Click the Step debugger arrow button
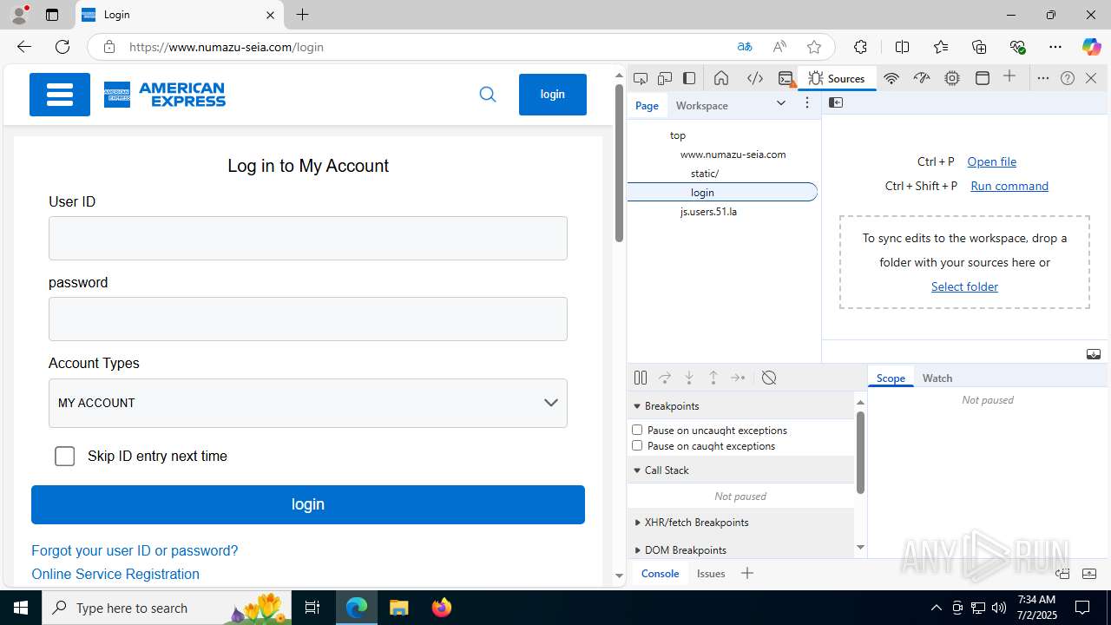The height and width of the screenshot is (625, 1111). click(x=738, y=378)
